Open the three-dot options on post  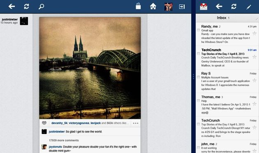coord(136,123)
